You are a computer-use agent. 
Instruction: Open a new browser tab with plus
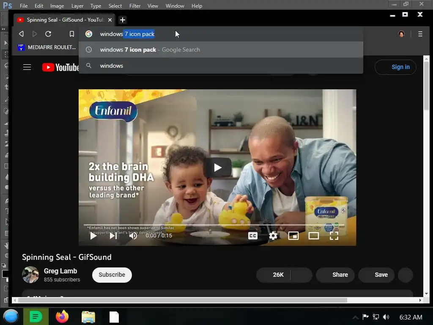(123, 20)
